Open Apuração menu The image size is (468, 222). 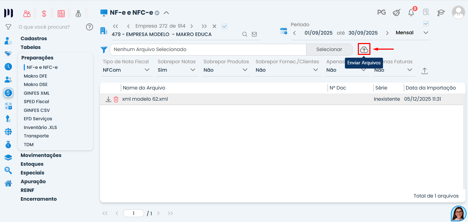point(33,181)
